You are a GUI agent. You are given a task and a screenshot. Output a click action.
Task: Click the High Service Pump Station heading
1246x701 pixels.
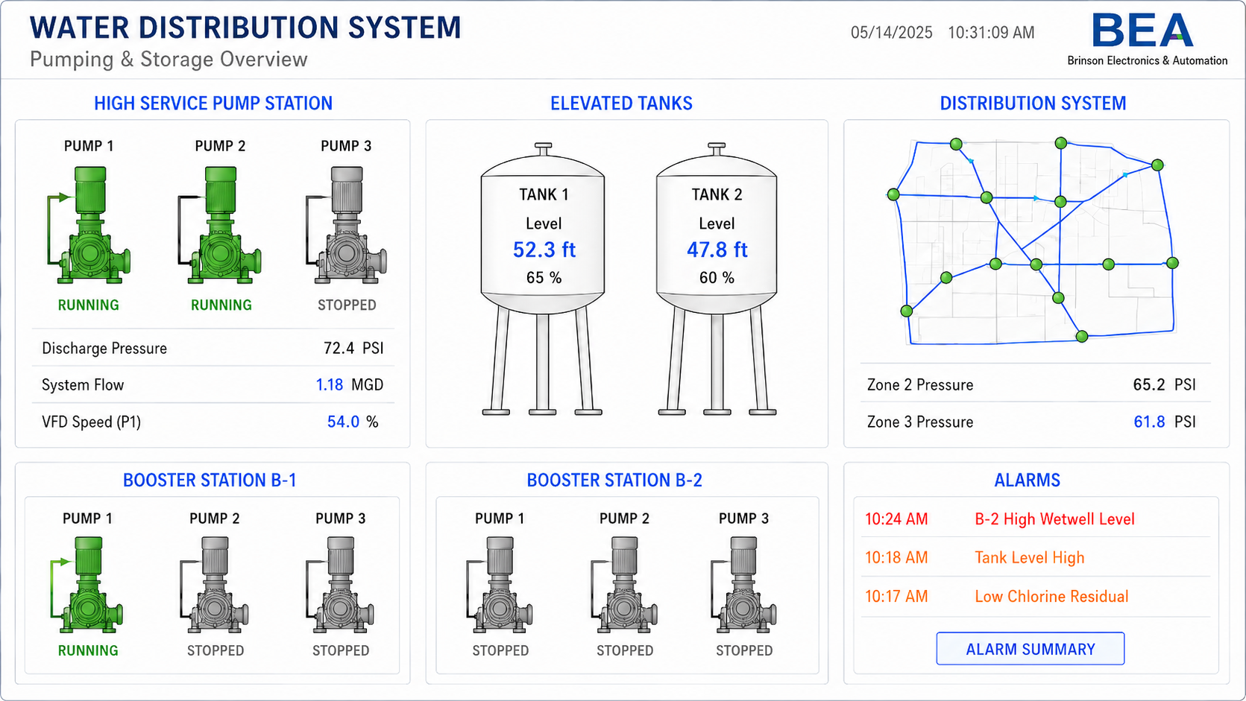pos(213,104)
